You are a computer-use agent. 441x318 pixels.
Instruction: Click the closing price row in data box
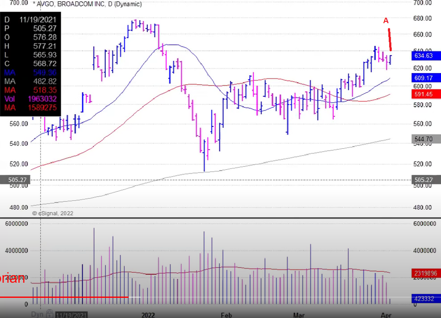[x=31, y=63]
